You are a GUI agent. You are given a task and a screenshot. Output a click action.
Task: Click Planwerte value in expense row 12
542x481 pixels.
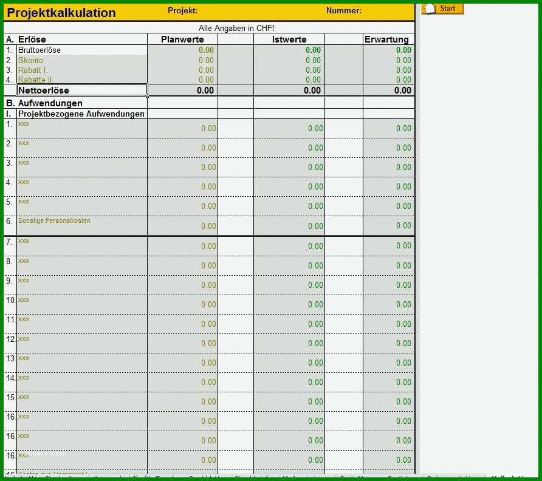click(x=209, y=344)
